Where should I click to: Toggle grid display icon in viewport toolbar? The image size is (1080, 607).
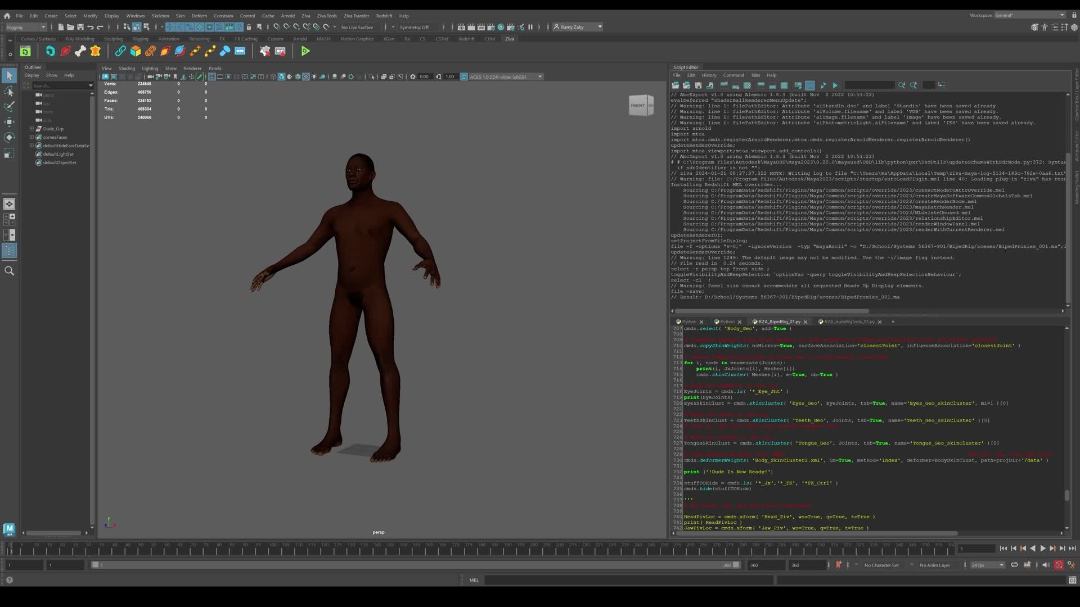click(x=212, y=76)
